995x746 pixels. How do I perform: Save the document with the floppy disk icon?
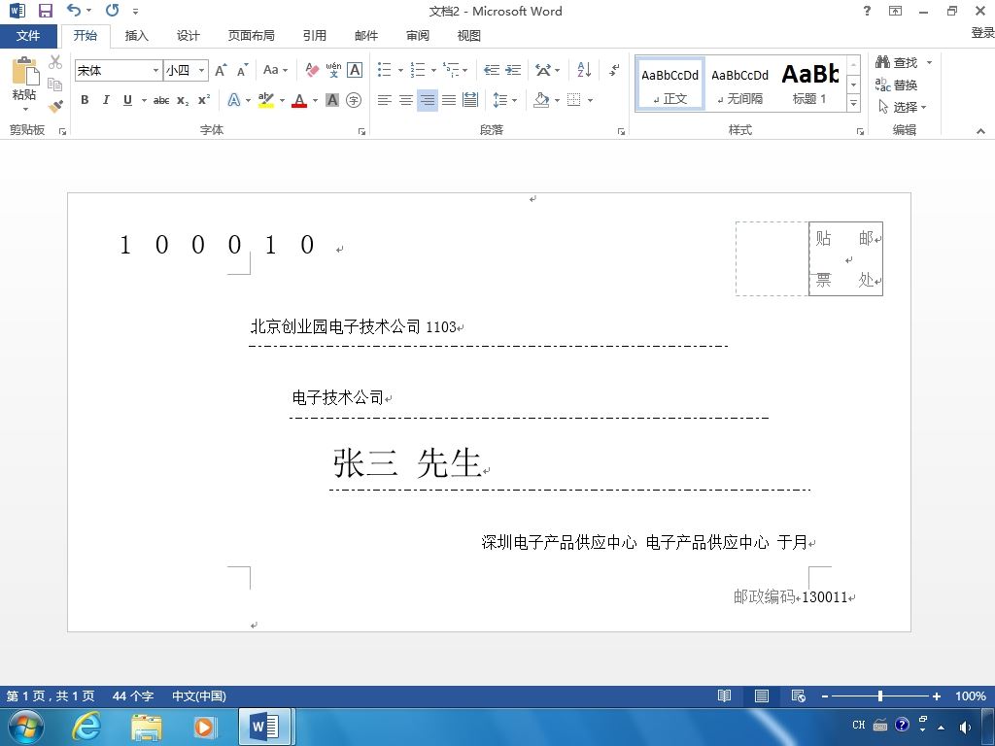coord(45,11)
